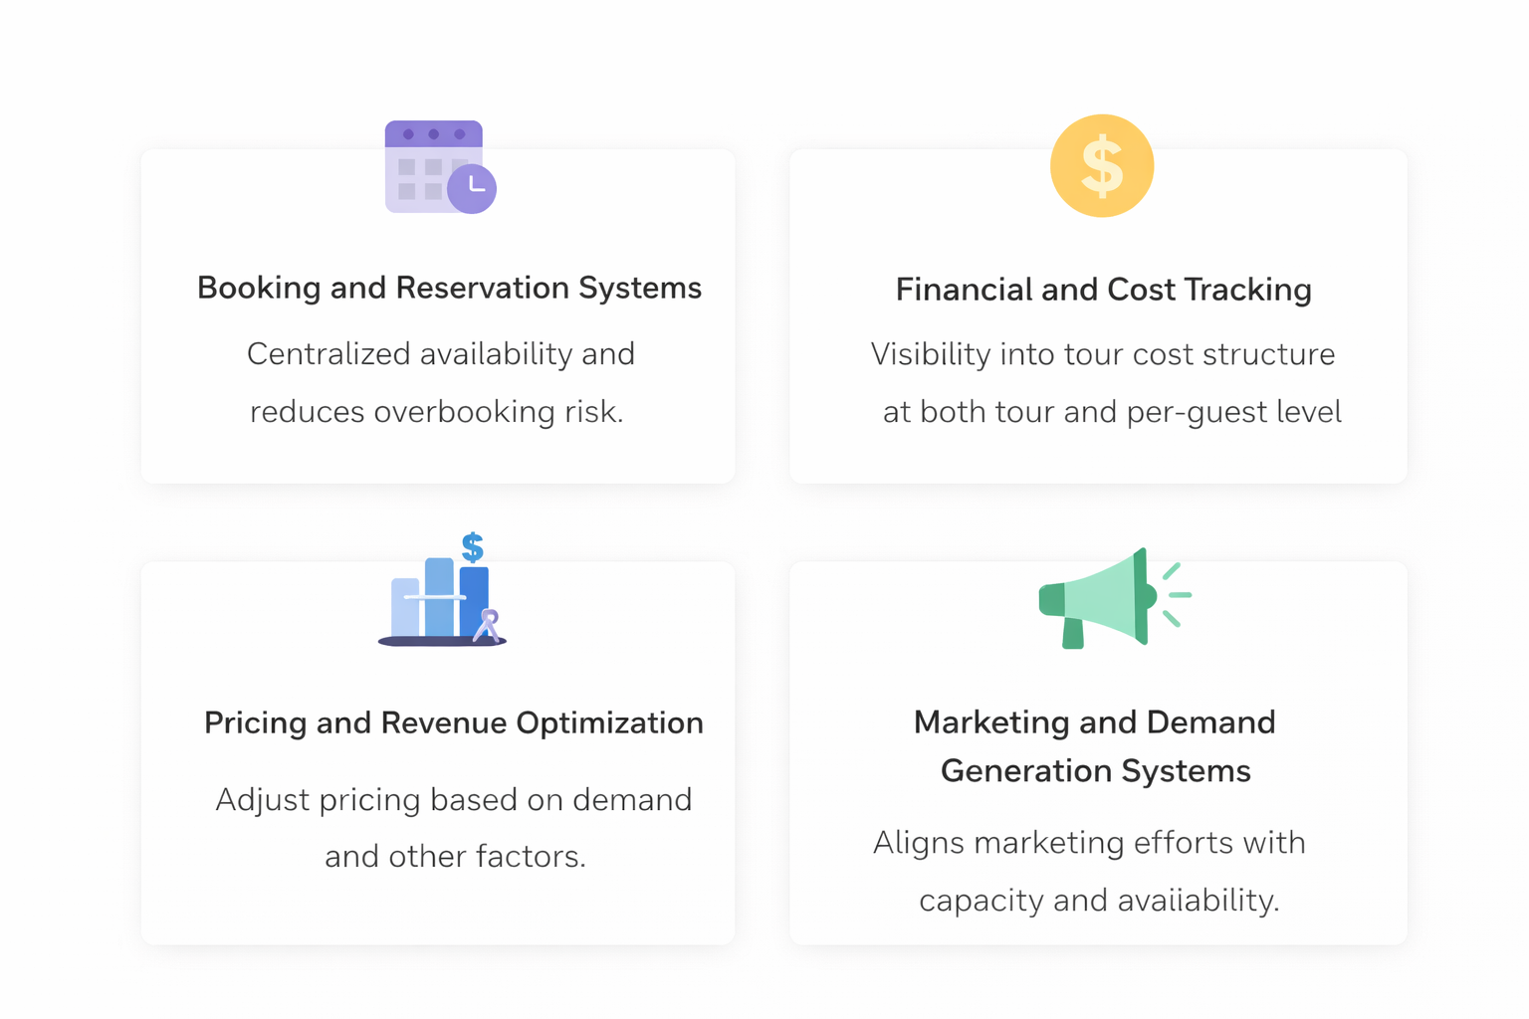Click 'capacity and availability.' text

1099,901
